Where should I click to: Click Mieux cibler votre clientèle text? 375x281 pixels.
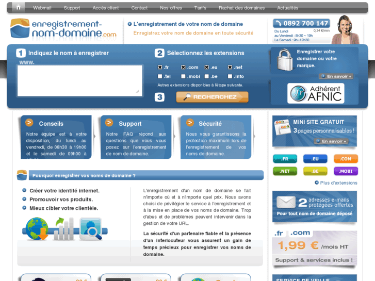63,208
